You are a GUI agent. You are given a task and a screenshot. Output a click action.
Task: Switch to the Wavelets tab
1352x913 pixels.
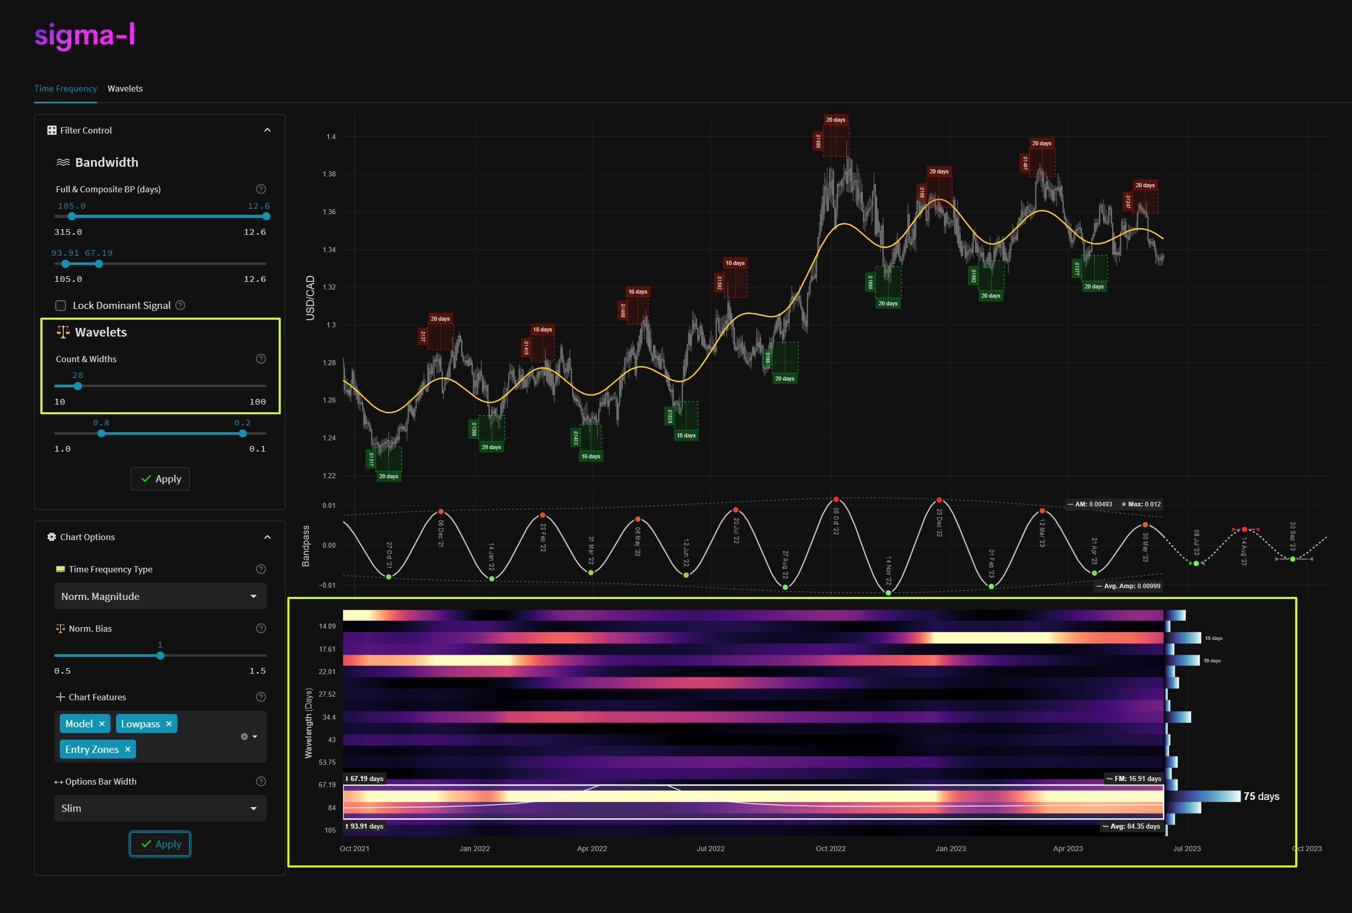point(125,88)
